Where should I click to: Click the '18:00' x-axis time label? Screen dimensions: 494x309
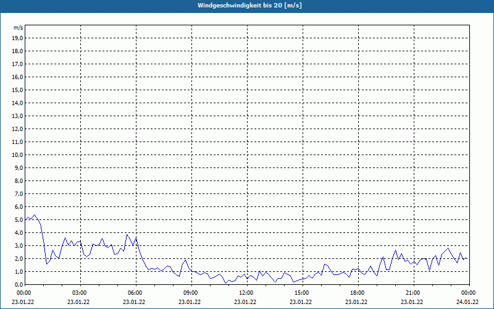tap(358, 293)
